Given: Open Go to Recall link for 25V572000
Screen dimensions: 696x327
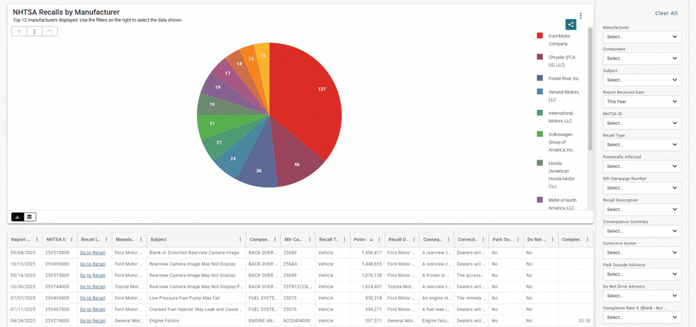Looking at the screenshot, I should 92,252.
